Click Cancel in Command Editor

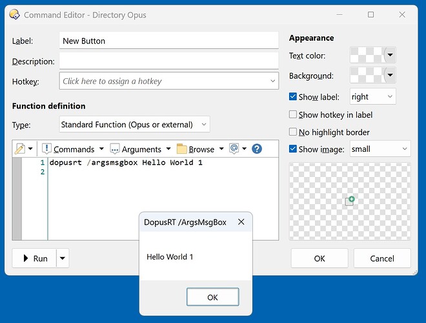point(382,258)
